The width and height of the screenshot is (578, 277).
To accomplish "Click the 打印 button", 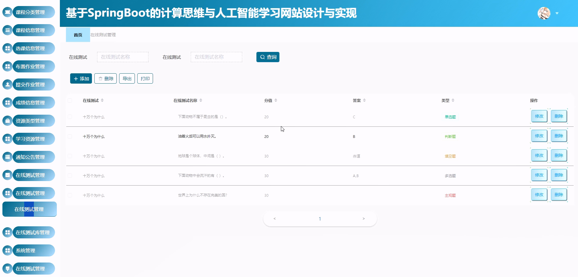I will pyautogui.click(x=145, y=78).
